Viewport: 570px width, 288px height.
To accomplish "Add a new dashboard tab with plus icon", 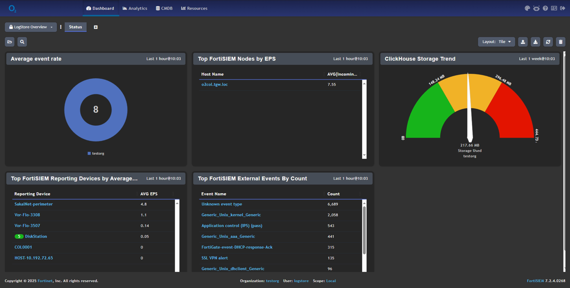I will pos(95,27).
